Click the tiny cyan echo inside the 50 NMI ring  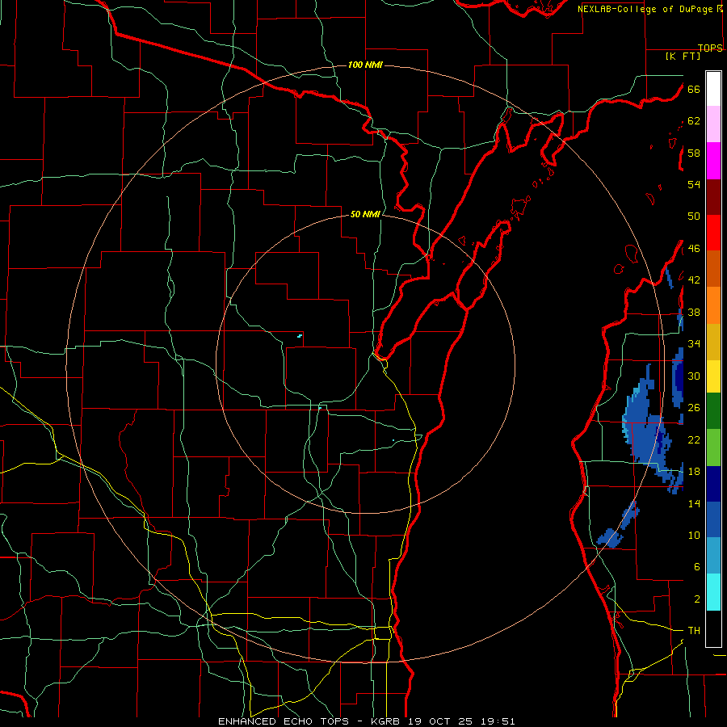click(300, 336)
